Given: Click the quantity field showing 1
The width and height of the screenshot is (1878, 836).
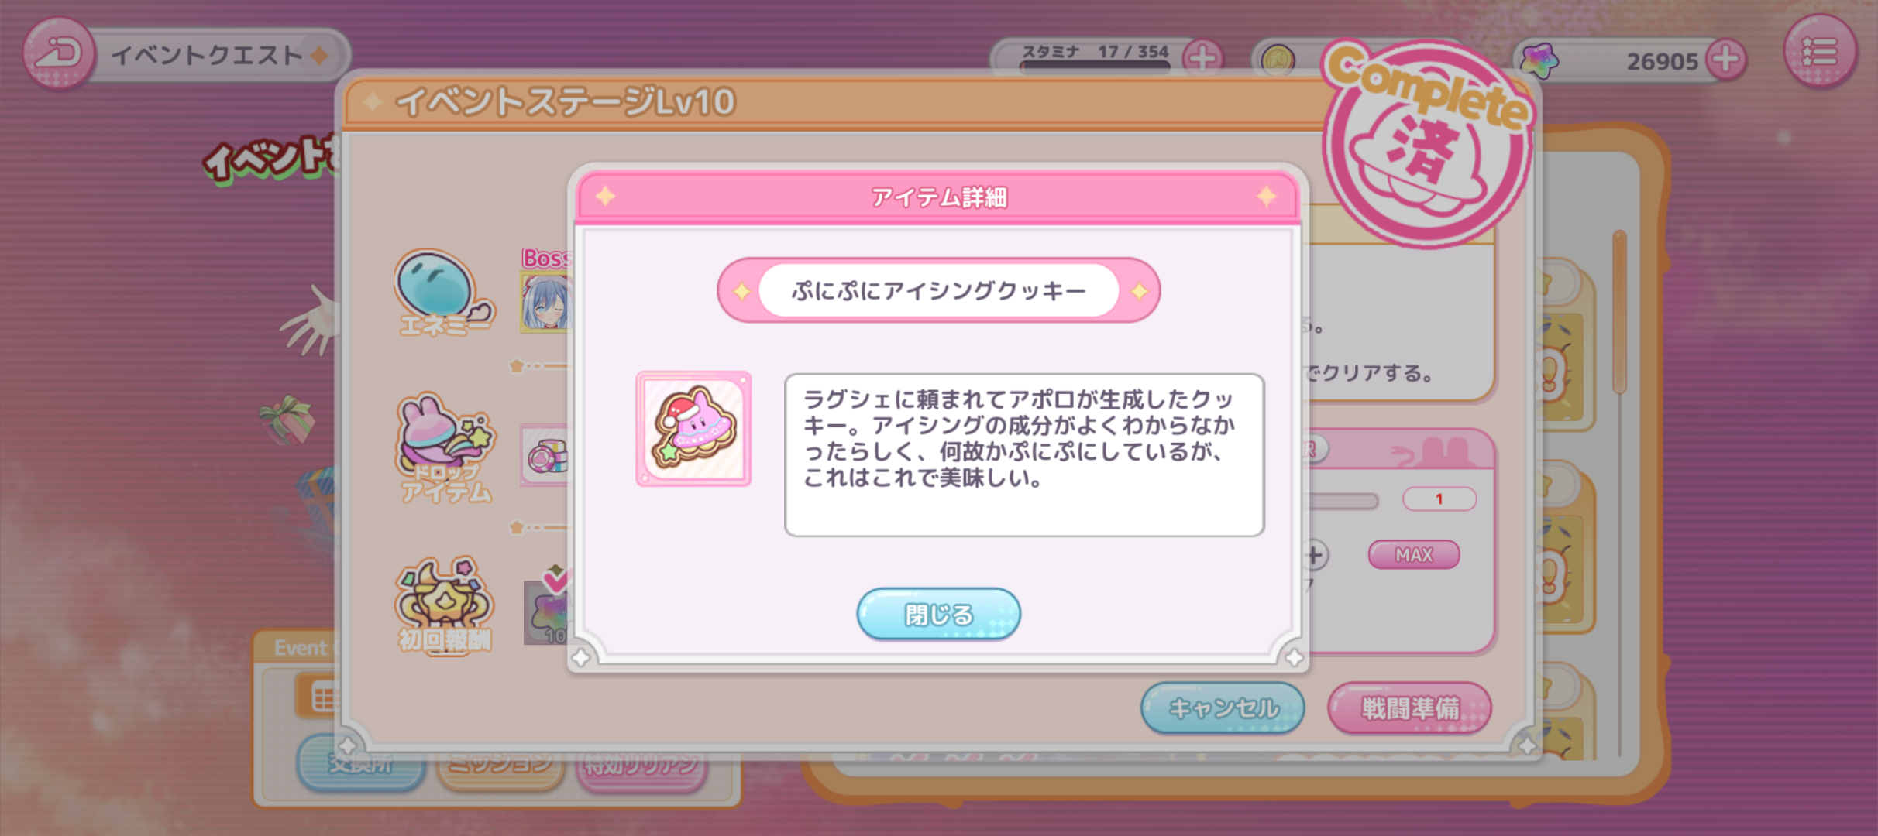Looking at the screenshot, I should 1439,499.
